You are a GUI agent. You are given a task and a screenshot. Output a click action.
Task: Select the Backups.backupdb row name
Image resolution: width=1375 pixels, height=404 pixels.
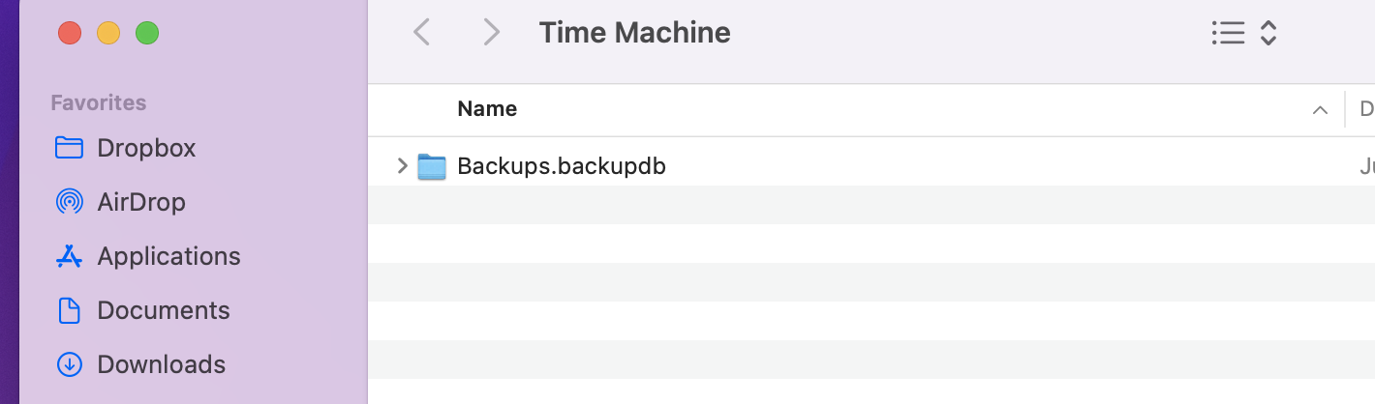pos(562,166)
